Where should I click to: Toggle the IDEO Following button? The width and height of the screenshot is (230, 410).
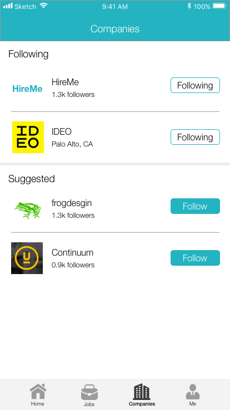tap(195, 137)
